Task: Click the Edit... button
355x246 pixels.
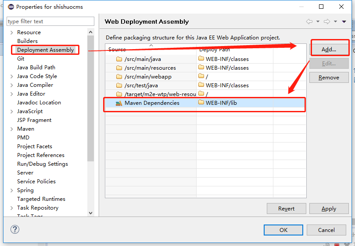Action: click(329, 64)
